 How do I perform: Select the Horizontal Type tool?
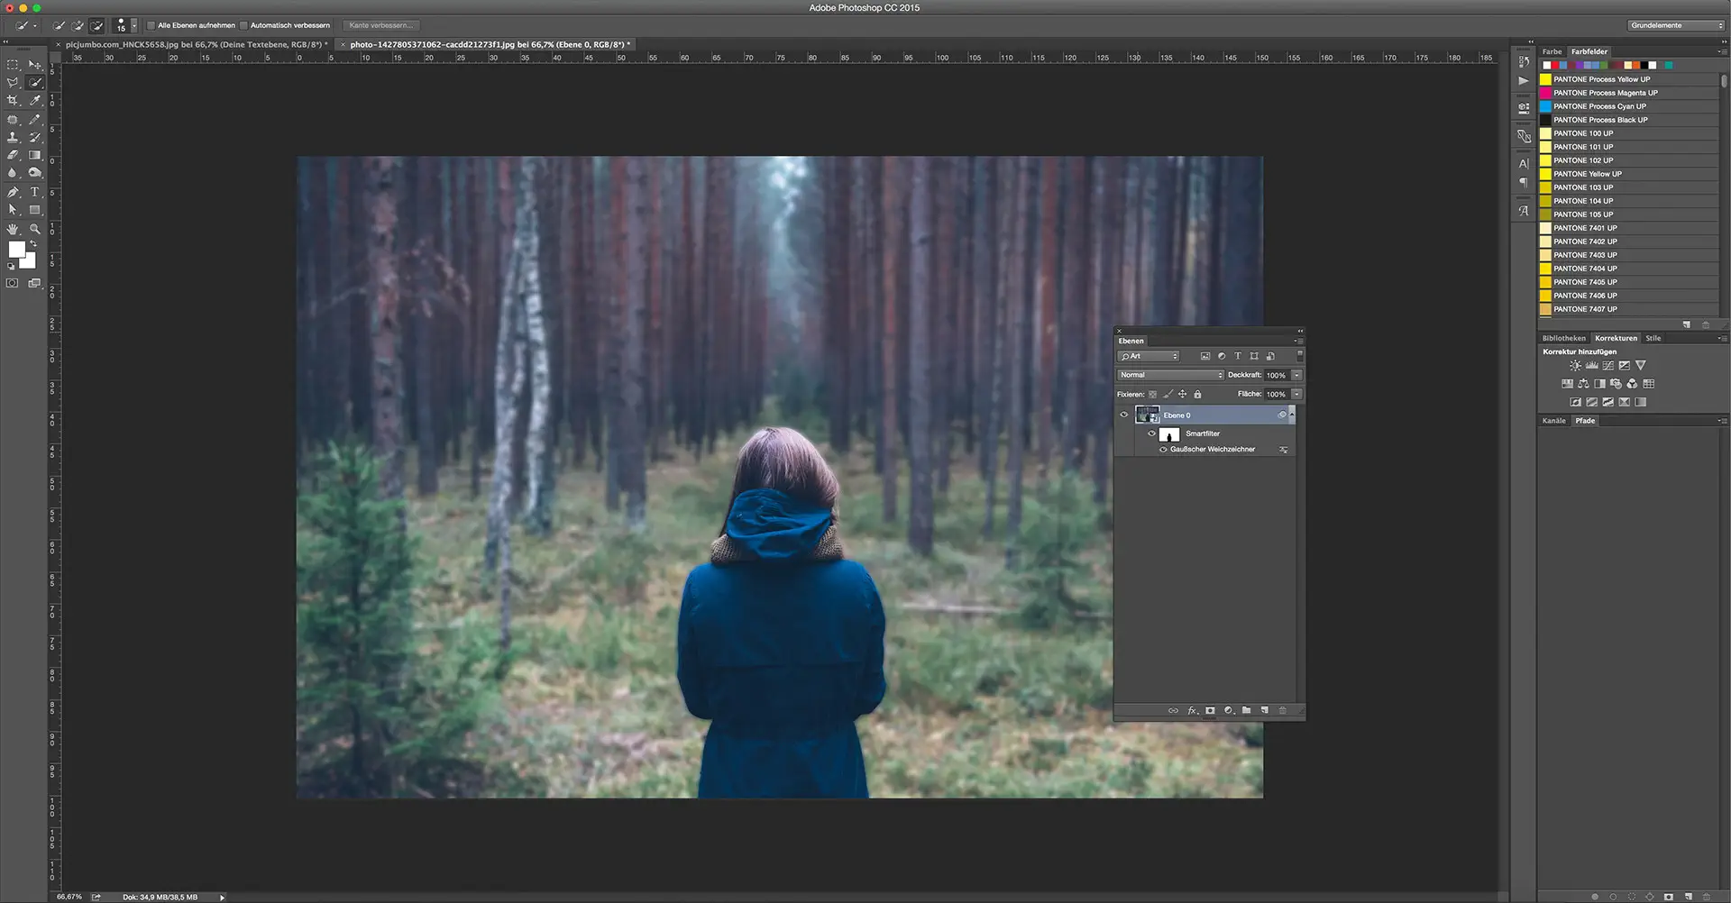tap(34, 191)
